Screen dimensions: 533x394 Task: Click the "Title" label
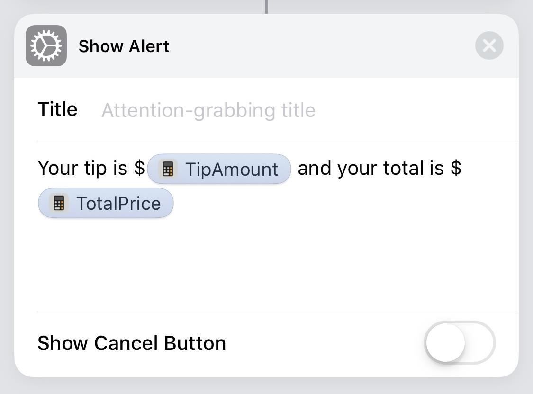(57, 109)
